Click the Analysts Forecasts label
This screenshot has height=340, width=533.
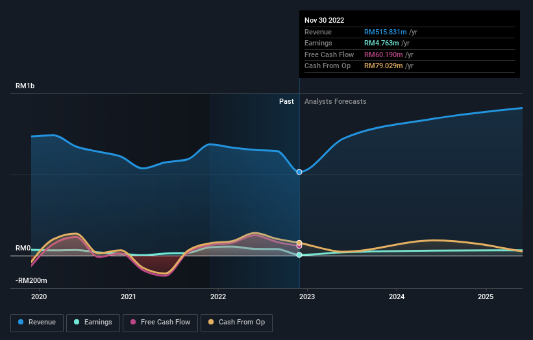pyautogui.click(x=336, y=101)
